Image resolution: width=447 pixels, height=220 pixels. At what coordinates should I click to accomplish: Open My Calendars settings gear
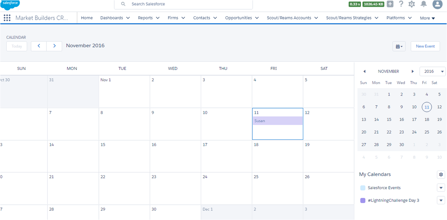pos(441,174)
